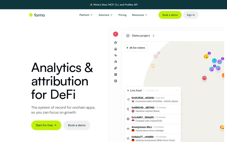227x142 pixels.
Task: Click shield icon on 0x9a2a77...c944Bb row
Action: point(128,139)
